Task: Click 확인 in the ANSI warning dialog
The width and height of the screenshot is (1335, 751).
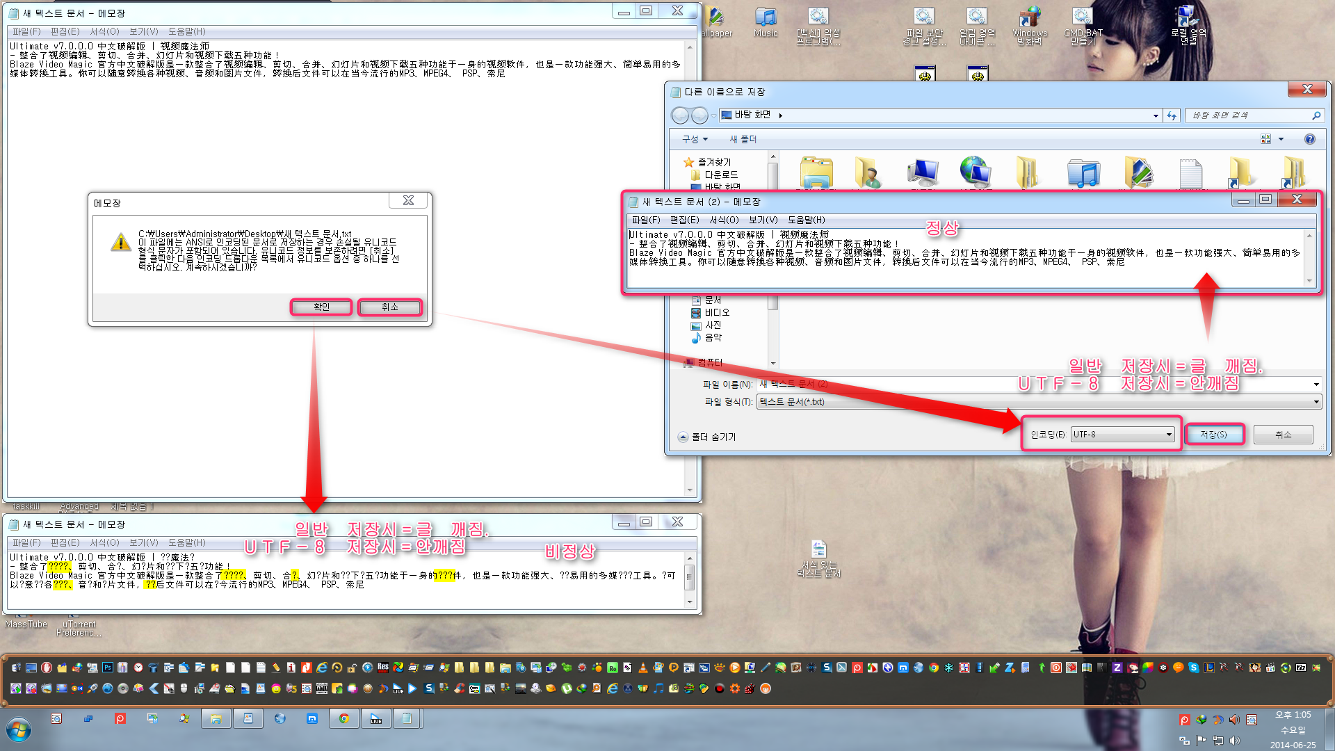Action: 321,307
